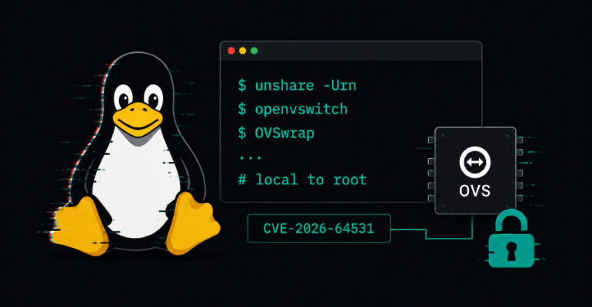Click the '$ OVSwrap' command line
592x307 pixels.
pos(276,134)
